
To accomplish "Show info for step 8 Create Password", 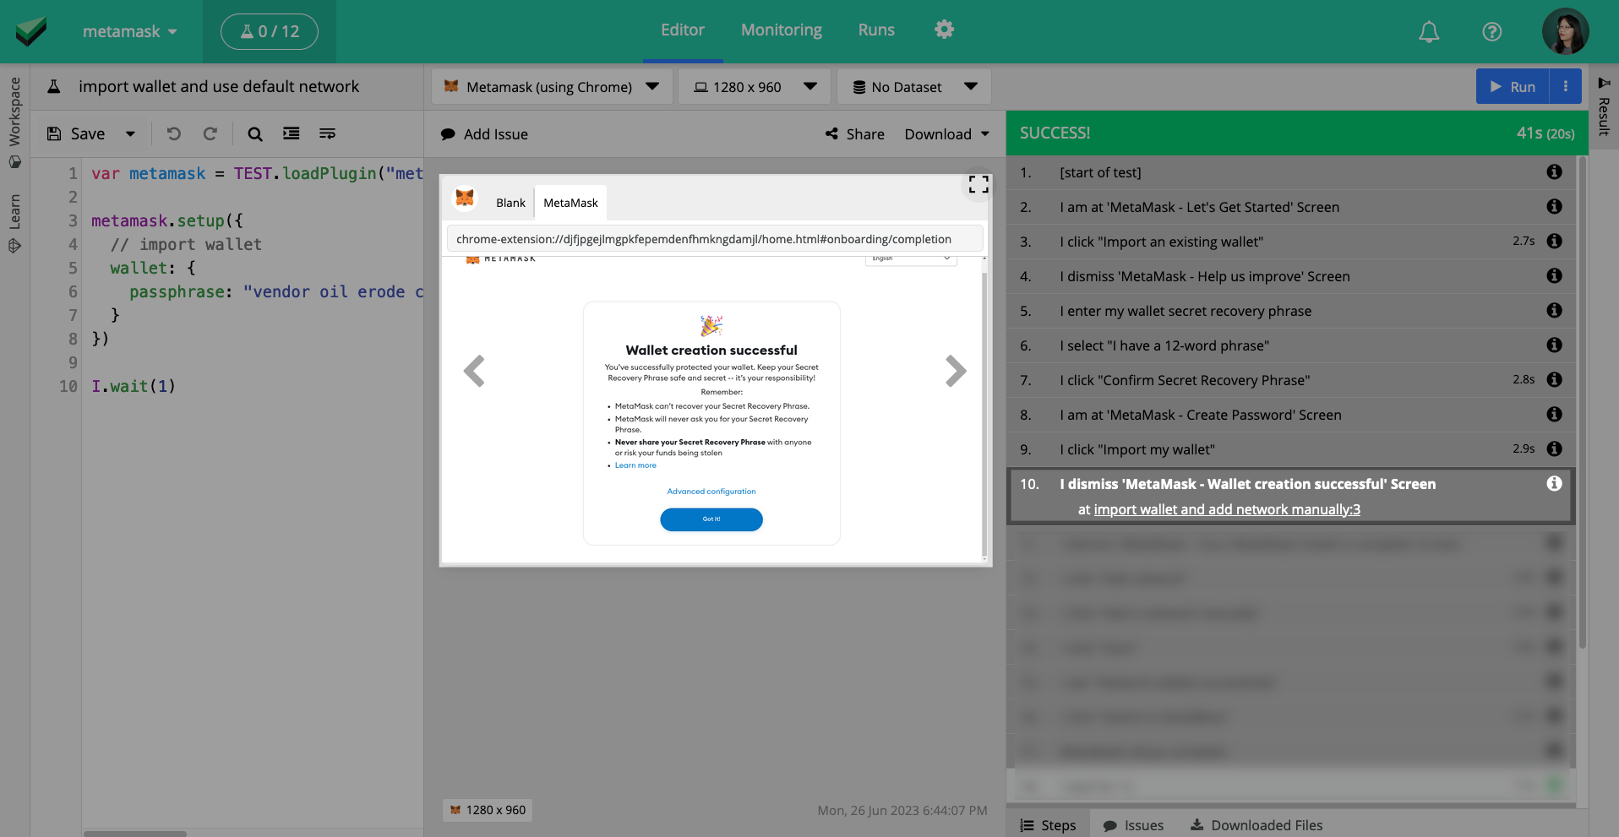I will (1554, 414).
